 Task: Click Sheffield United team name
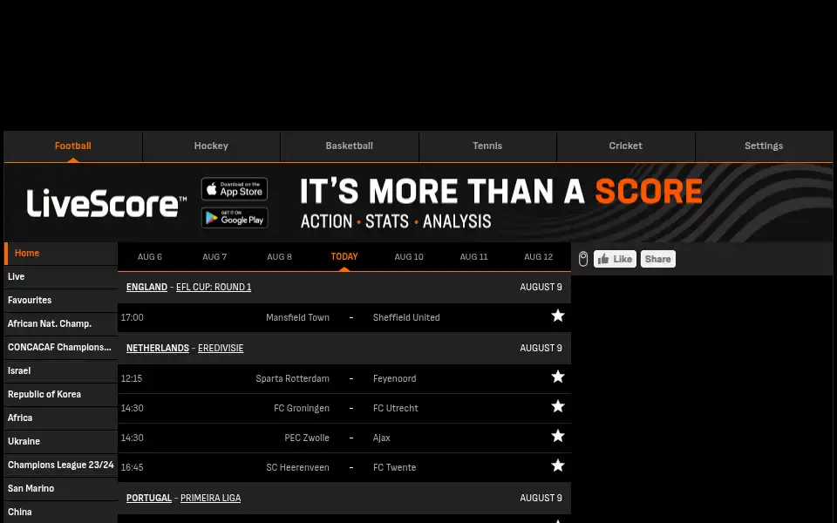406,317
